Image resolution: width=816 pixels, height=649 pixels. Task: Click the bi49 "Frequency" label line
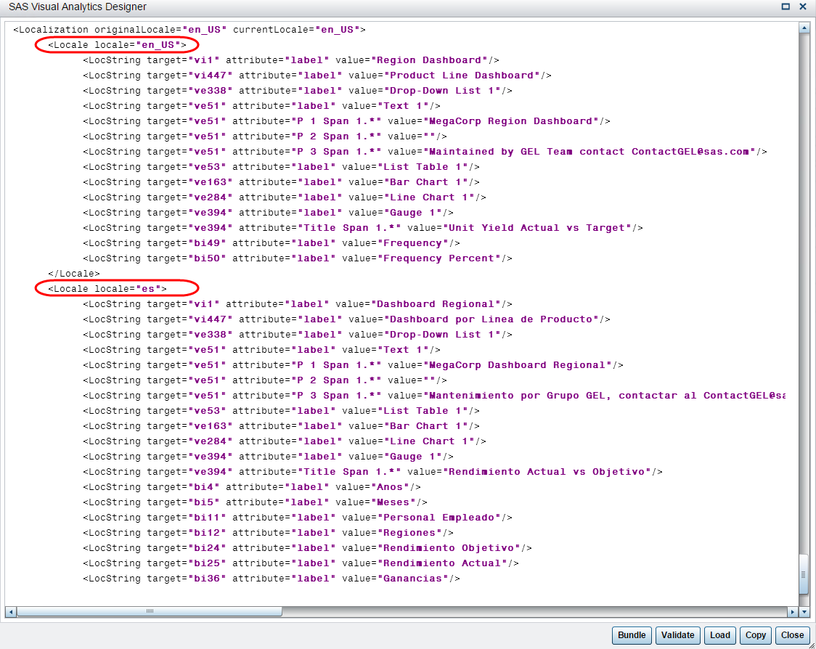pos(271,244)
